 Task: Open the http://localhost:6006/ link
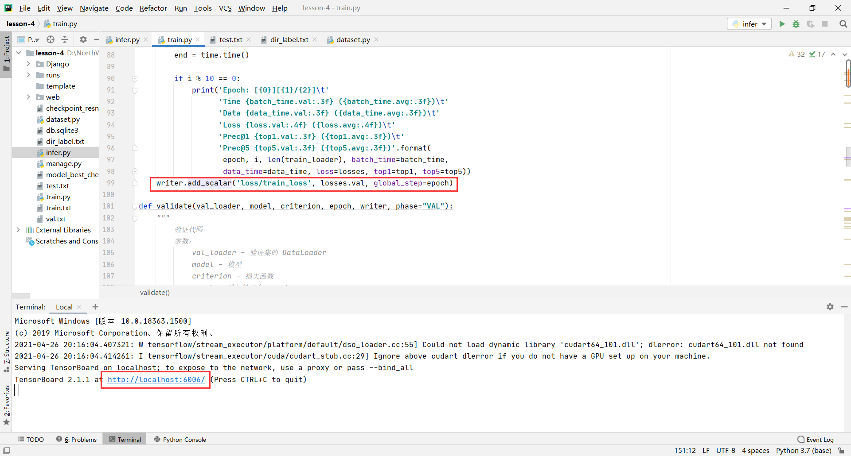156,379
